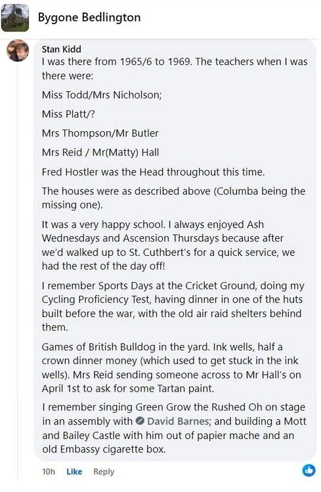Open Stan Kidd's profile picture

18,51
